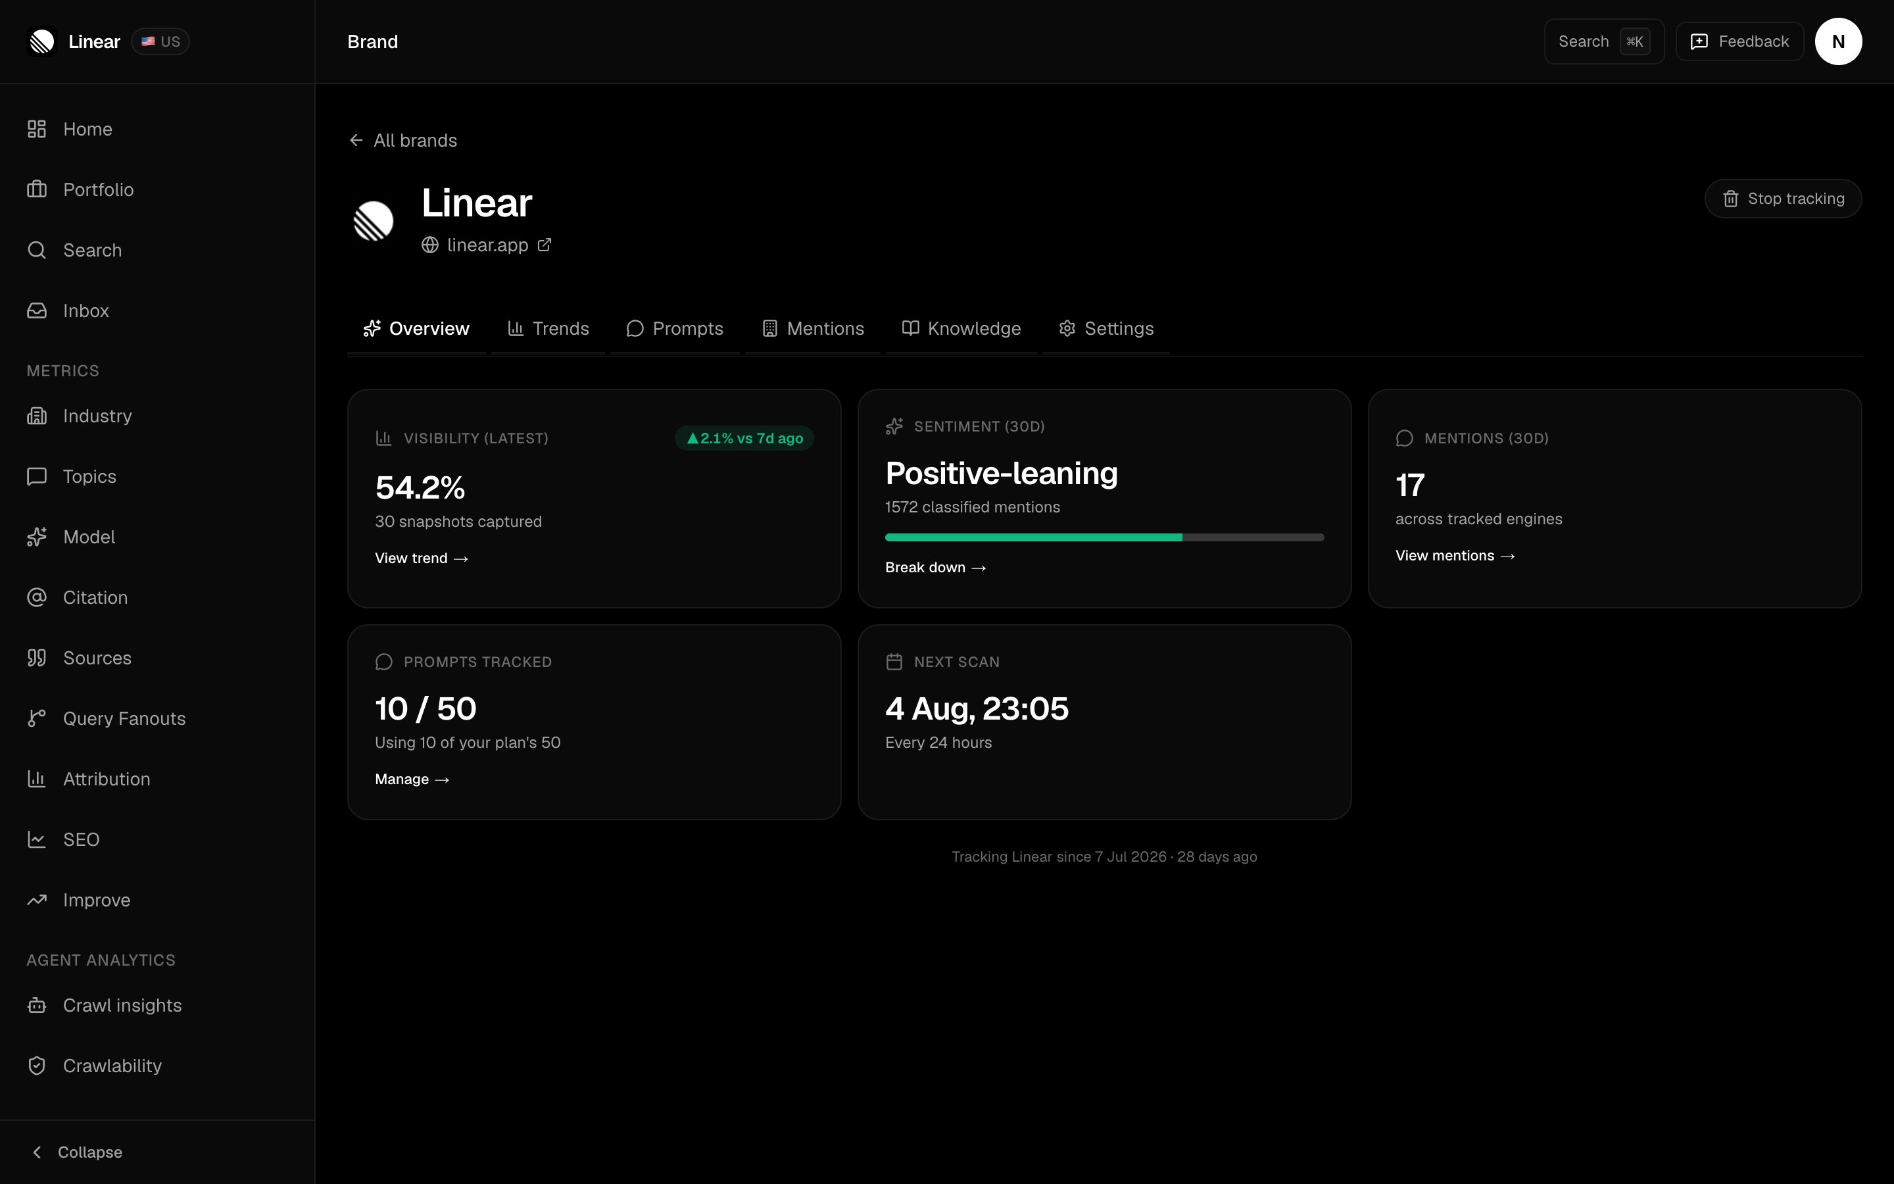This screenshot has width=1894, height=1184.
Task: Click the sentiment progress bar
Action: click(1104, 537)
